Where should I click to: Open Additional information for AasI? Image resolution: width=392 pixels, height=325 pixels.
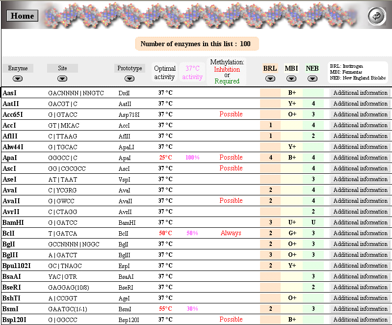coord(360,93)
